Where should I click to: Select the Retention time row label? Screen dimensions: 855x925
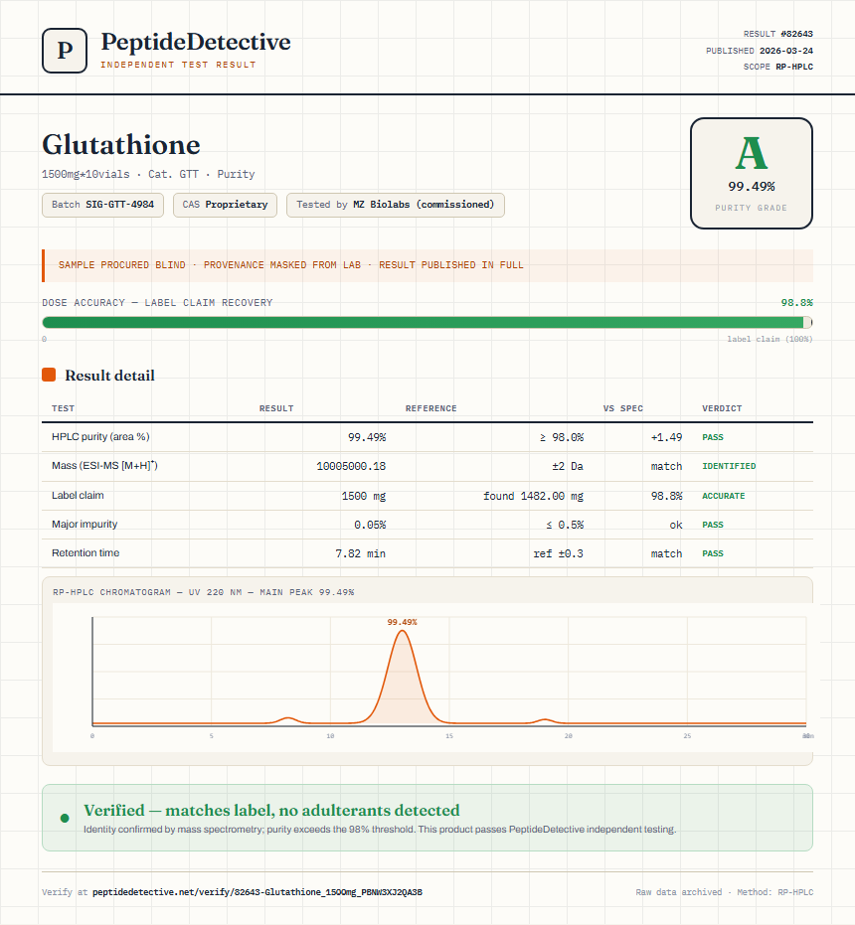coord(85,552)
